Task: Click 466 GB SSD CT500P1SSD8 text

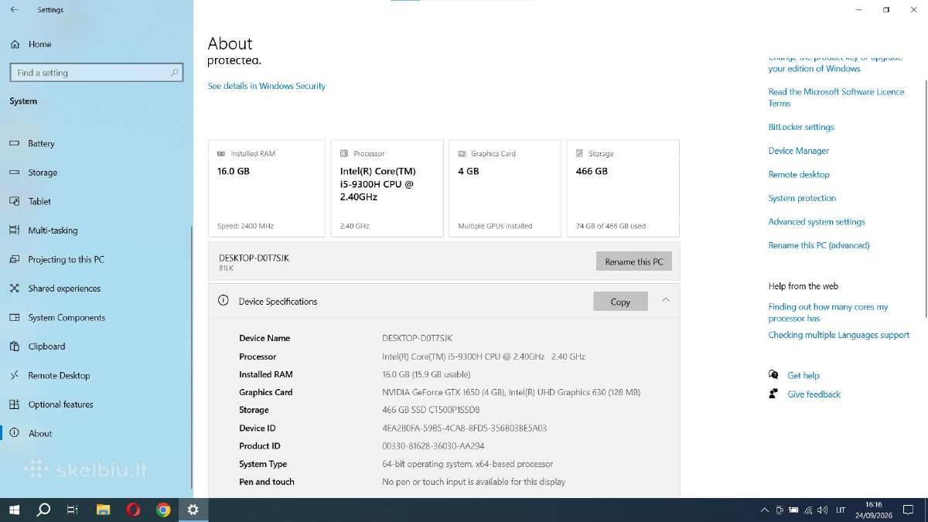Action: (431, 410)
